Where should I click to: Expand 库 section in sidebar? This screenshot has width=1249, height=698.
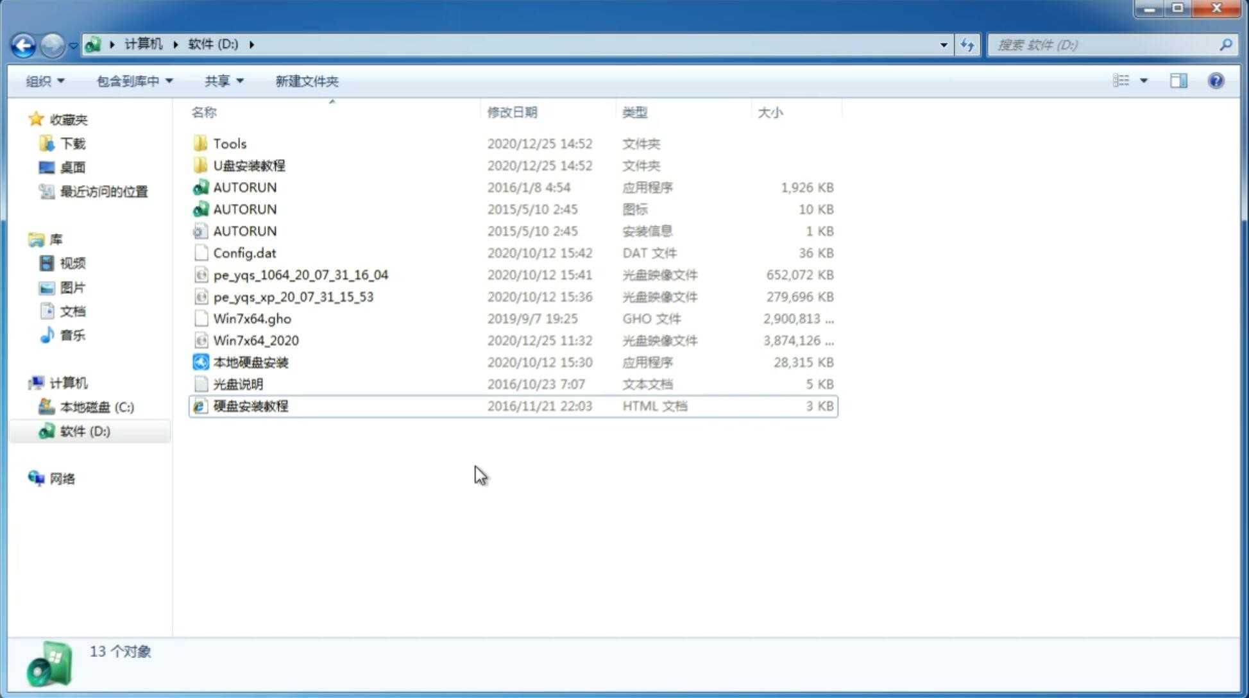coord(23,239)
